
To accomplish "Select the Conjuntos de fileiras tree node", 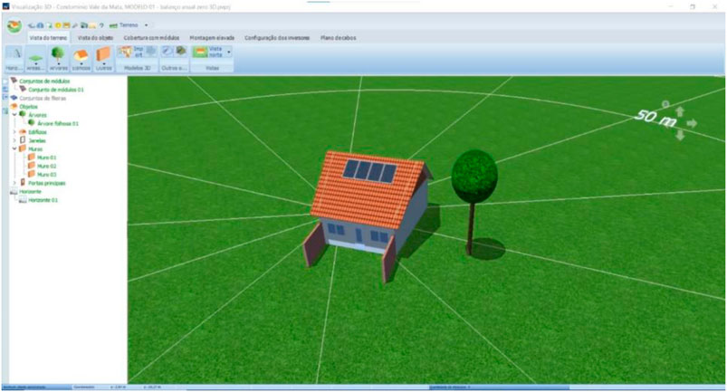I will click(43, 99).
